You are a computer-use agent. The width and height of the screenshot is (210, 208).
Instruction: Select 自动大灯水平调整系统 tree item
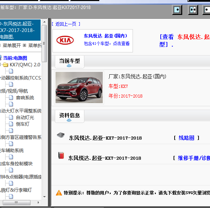(x=20, y=111)
